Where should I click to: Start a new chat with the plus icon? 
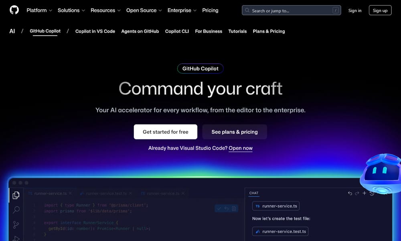pos(364,193)
